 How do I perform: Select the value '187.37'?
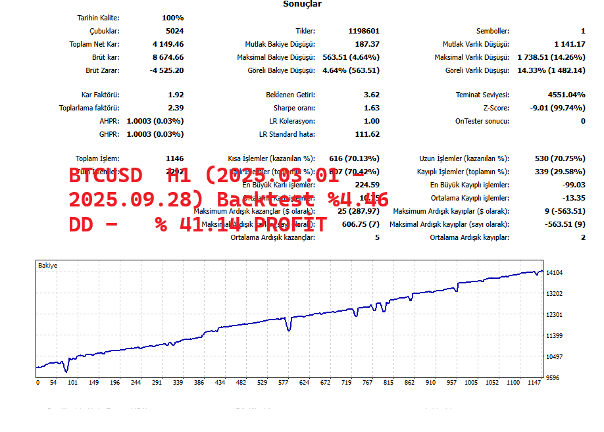coord(367,44)
